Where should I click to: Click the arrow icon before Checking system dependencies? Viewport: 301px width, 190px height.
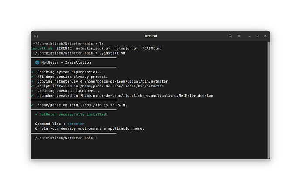click(32, 72)
